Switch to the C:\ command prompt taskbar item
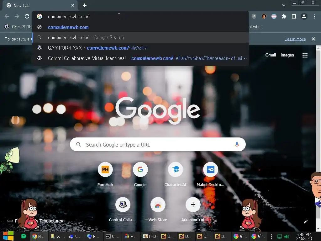 coord(112,236)
